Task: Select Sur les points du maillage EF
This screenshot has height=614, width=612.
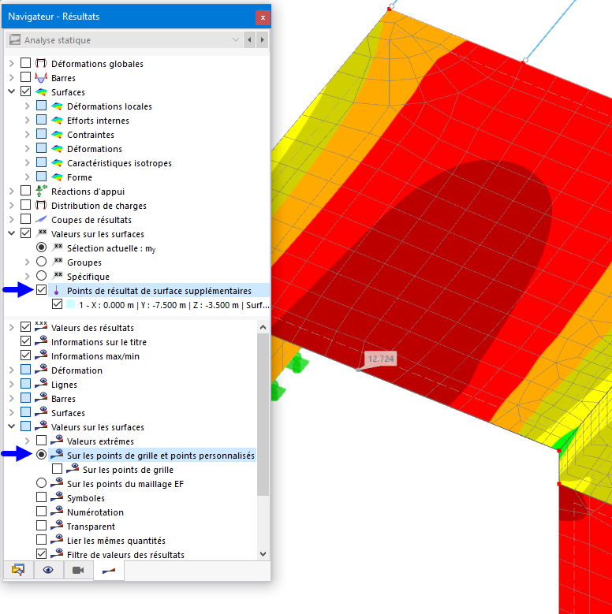Action: coord(41,483)
